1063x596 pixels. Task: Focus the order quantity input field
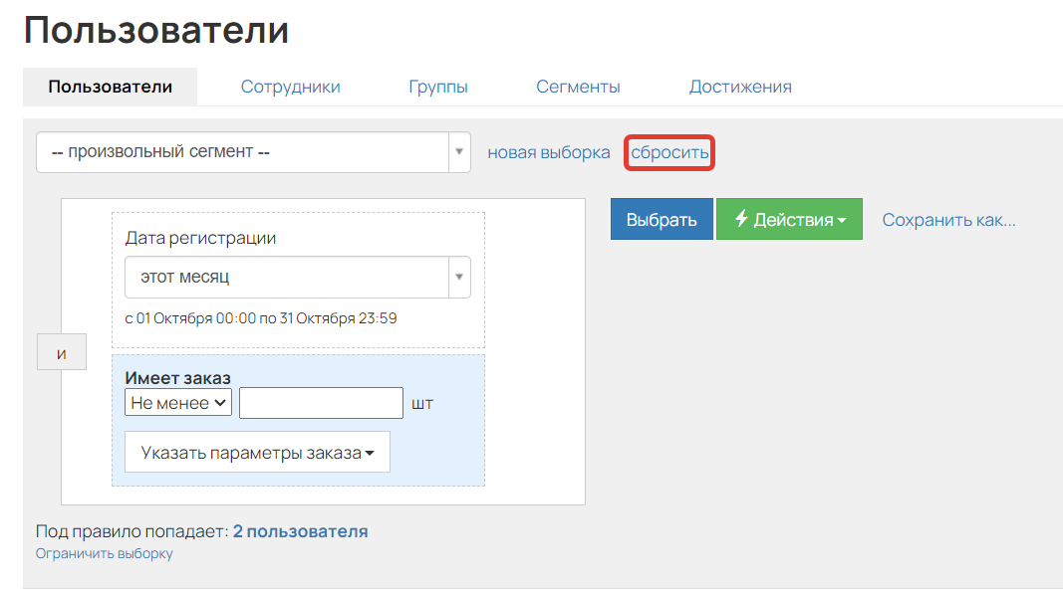322,402
